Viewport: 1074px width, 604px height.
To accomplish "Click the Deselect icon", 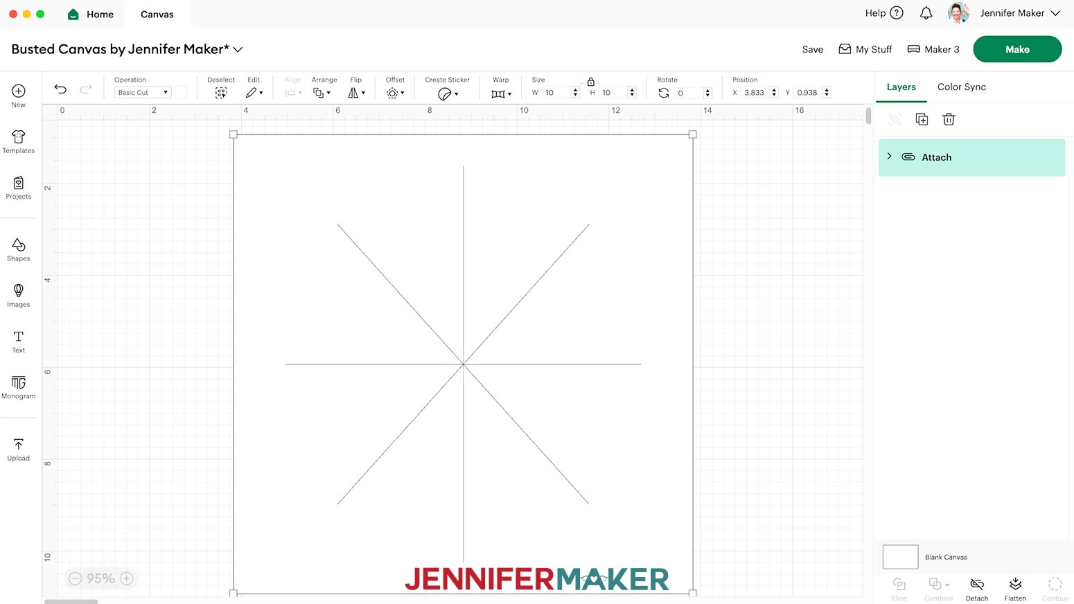I will click(221, 93).
